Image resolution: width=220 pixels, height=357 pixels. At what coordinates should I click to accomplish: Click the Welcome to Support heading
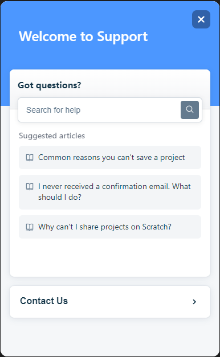[x=83, y=36]
